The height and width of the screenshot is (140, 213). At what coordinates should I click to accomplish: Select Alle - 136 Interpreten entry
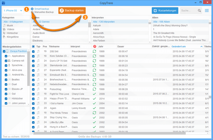coord(120,22)
